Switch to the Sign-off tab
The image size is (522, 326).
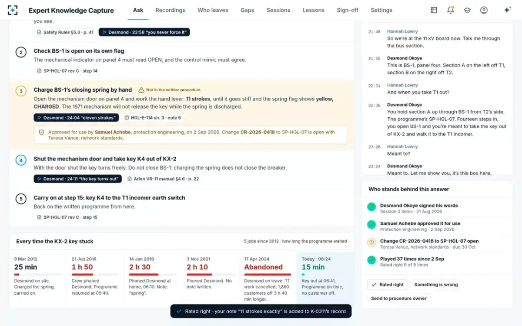348,10
